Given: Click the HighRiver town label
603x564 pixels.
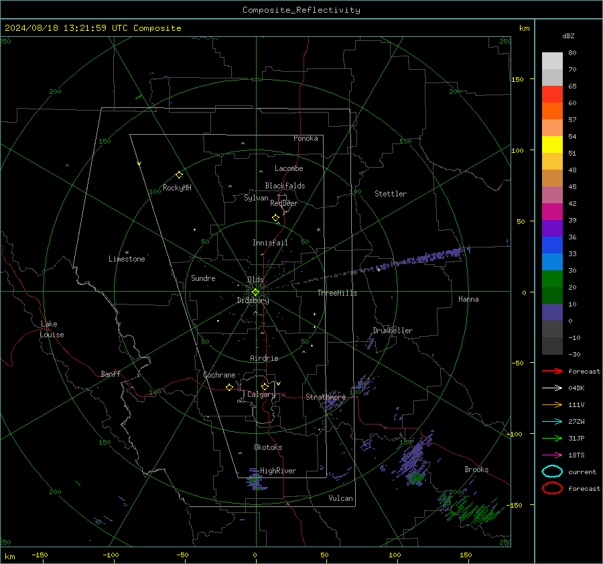Looking at the screenshot, I should click(278, 471).
